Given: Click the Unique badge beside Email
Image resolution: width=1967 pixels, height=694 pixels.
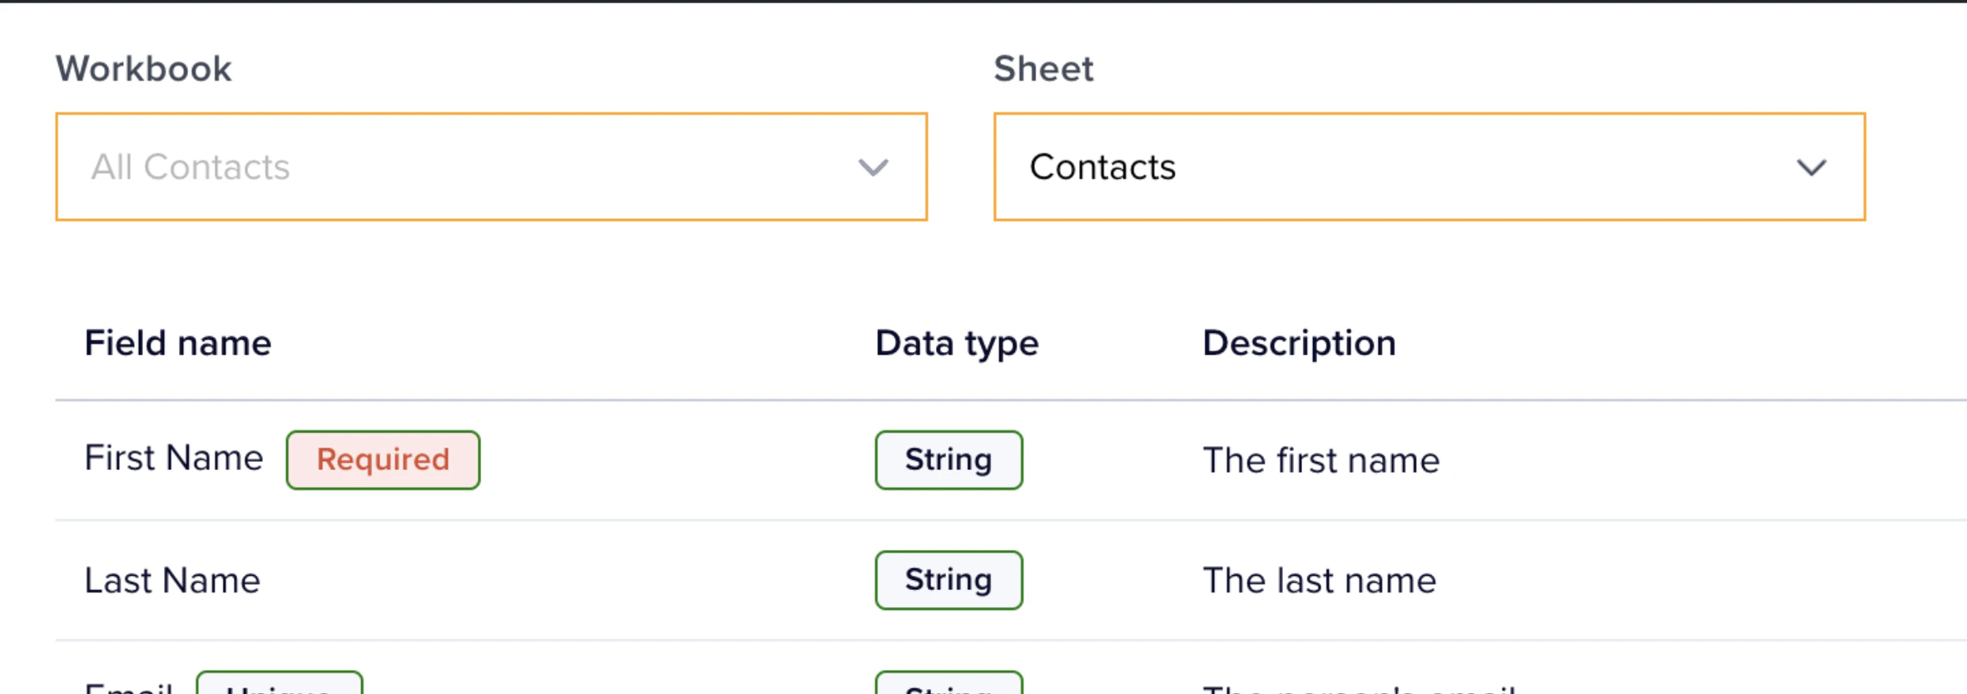Looking at the screenshot, I should (x=280, y=686).
